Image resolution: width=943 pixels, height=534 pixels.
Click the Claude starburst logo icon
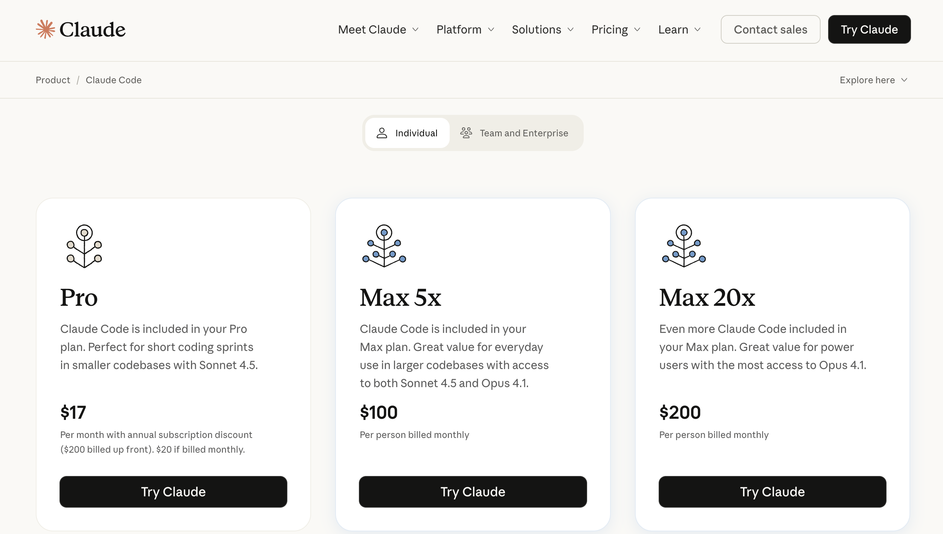click(46, 29)
